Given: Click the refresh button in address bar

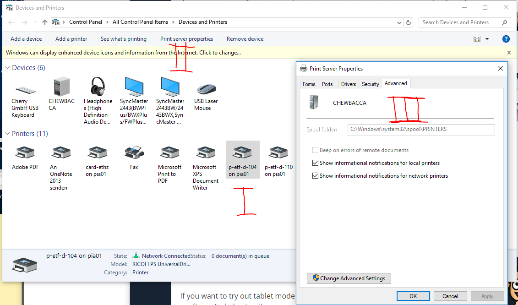Looking at the screenshot, I should pos(409,22).
